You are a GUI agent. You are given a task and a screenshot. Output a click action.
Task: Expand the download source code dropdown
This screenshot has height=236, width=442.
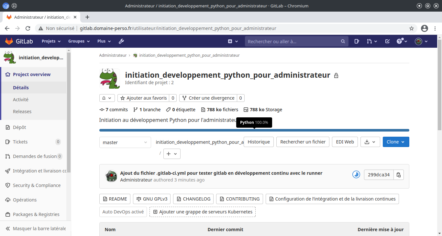click(x=370, y=142)
